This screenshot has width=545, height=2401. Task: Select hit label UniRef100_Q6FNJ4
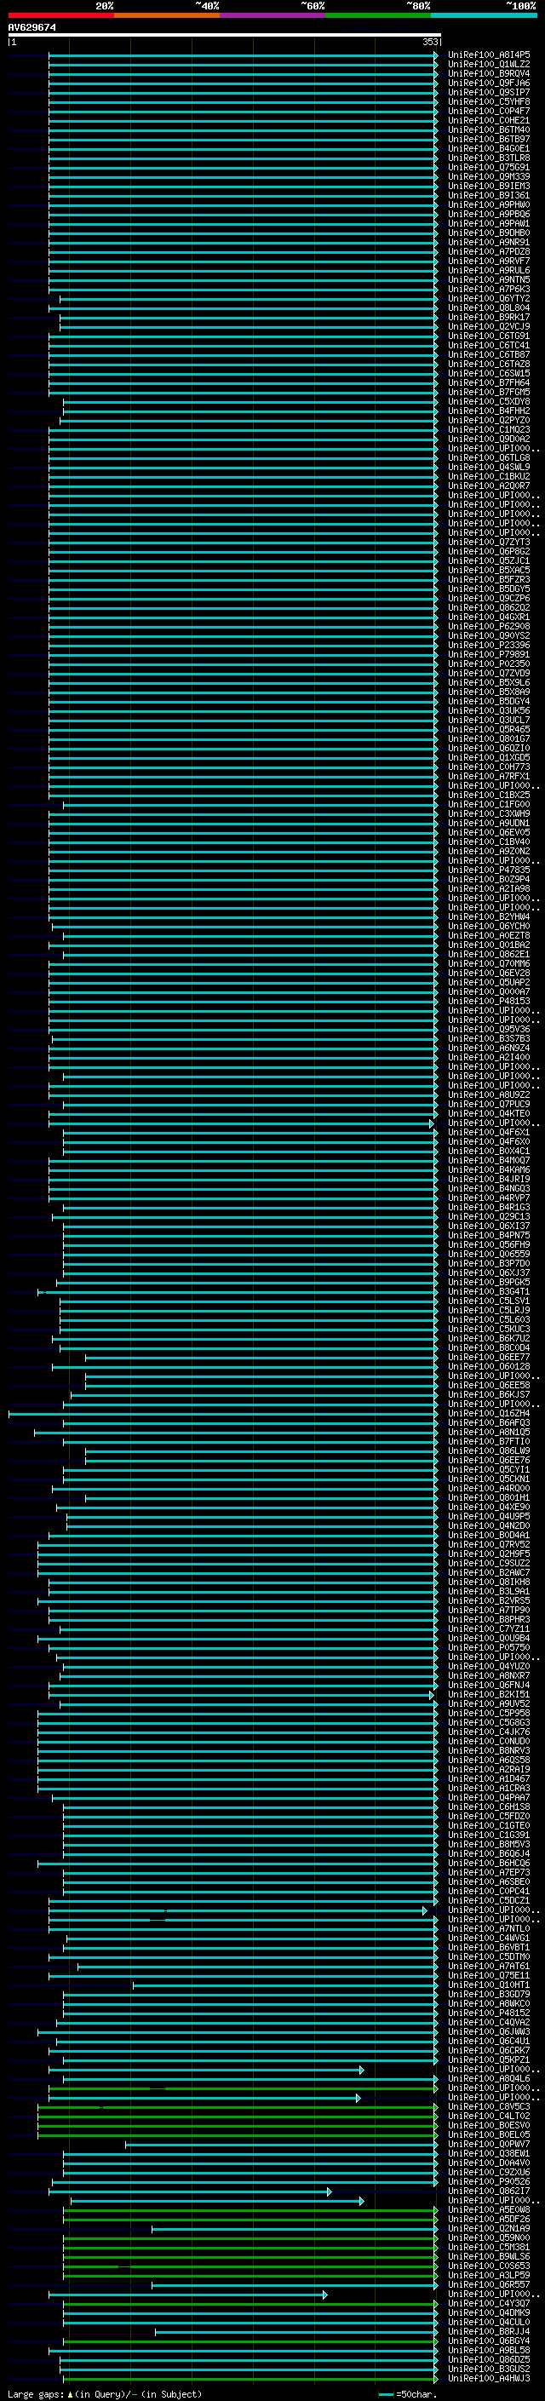click(x=489, y=1684)
